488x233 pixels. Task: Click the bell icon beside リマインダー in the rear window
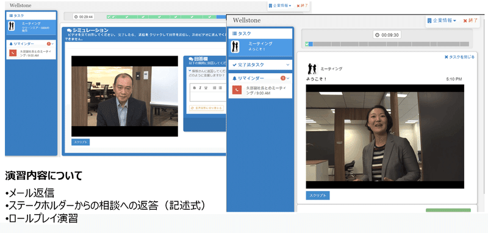point(11,44)
